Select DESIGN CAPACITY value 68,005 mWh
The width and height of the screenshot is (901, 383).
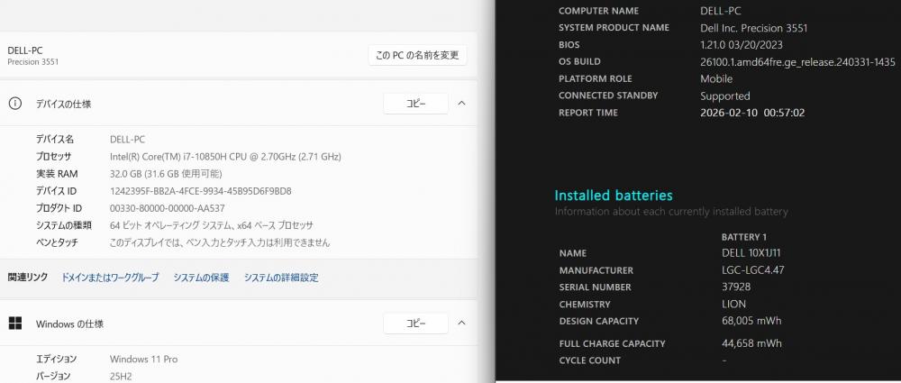pyautogui.click(x=751, y=321)
